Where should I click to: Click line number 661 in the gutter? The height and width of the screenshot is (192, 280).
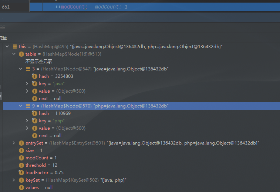point(6,7)
